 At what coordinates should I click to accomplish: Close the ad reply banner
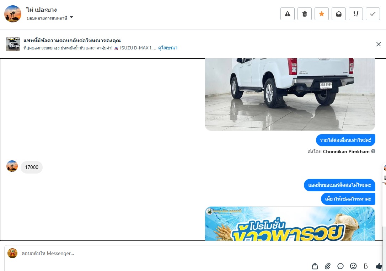coord(379,44)
